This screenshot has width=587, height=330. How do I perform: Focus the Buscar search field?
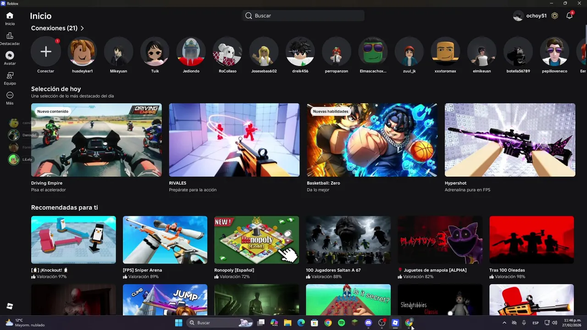click(x=303, y=16)
